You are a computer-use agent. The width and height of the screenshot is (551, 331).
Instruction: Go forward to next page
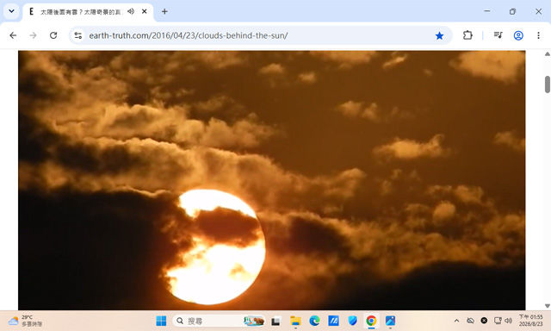33,35
